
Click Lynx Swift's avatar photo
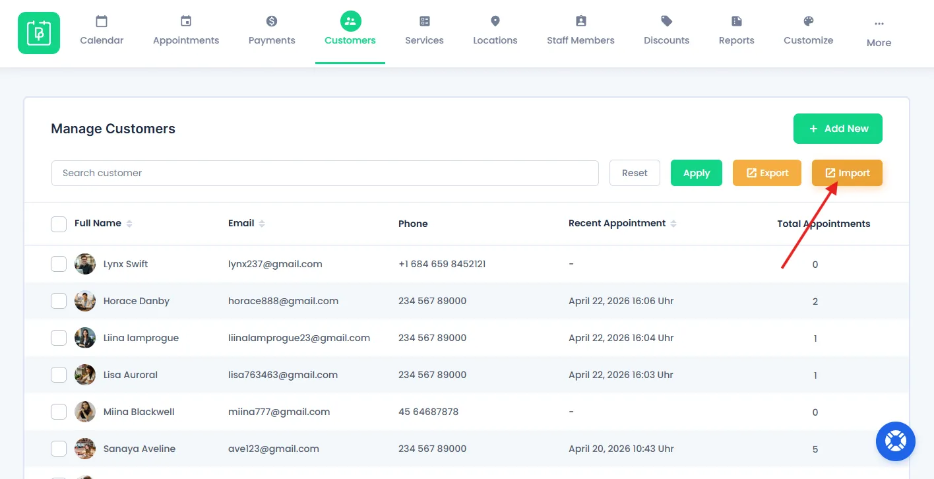pos(85,264)
